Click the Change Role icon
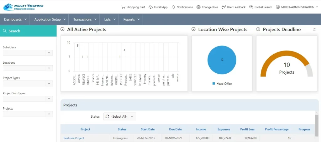 click(x=198, y=7)
